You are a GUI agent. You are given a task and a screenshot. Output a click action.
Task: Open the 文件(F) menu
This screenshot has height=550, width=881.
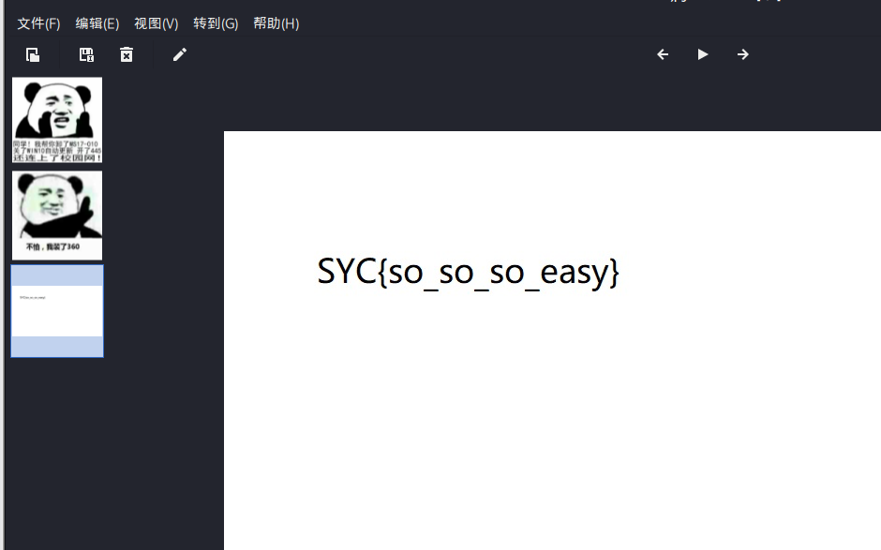click(x=38, y=23)
